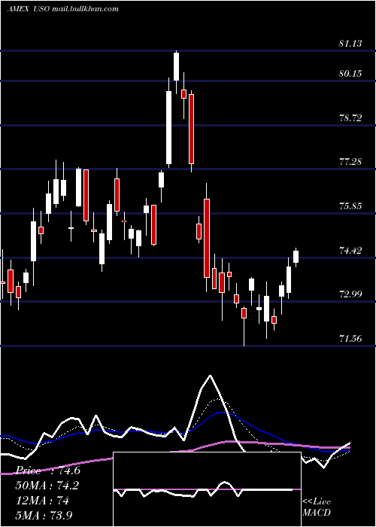This screenshot has height=527, width=376.
Task: Click the 72.99 price level label
Action: (350, 294)
